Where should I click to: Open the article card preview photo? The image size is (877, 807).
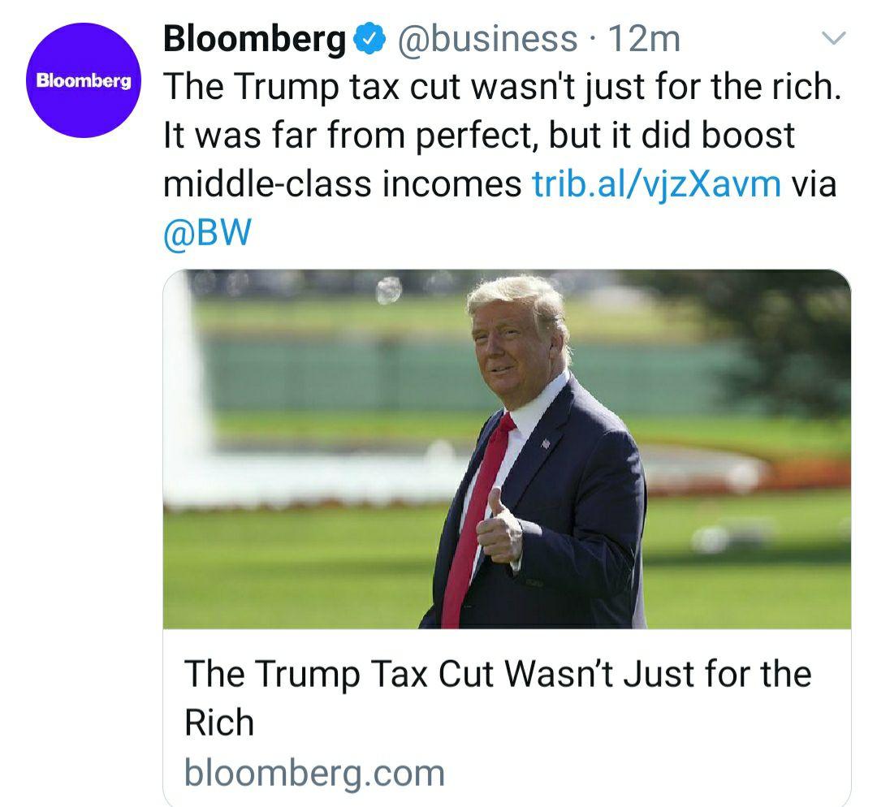(507, 448)
